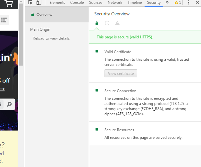Click the warning triangle status icon

pyautogui.click(x=117, y=23)
